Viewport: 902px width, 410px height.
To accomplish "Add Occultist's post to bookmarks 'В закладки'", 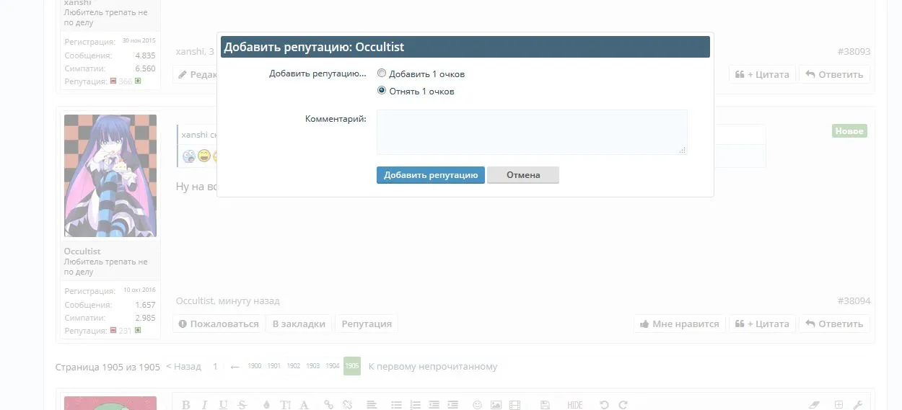I will pyautogui.click(x=299, y=324).
